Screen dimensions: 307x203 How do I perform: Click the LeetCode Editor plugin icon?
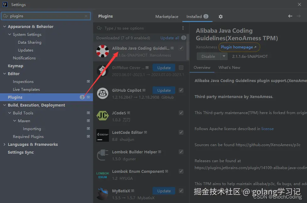[x=103, y=135]
